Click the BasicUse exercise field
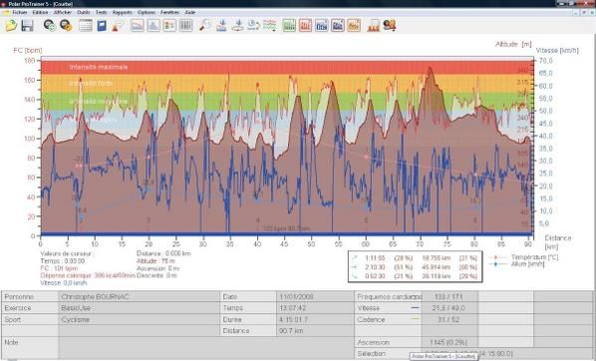Viewport: 596px width, 361px height. coord(140,308)
